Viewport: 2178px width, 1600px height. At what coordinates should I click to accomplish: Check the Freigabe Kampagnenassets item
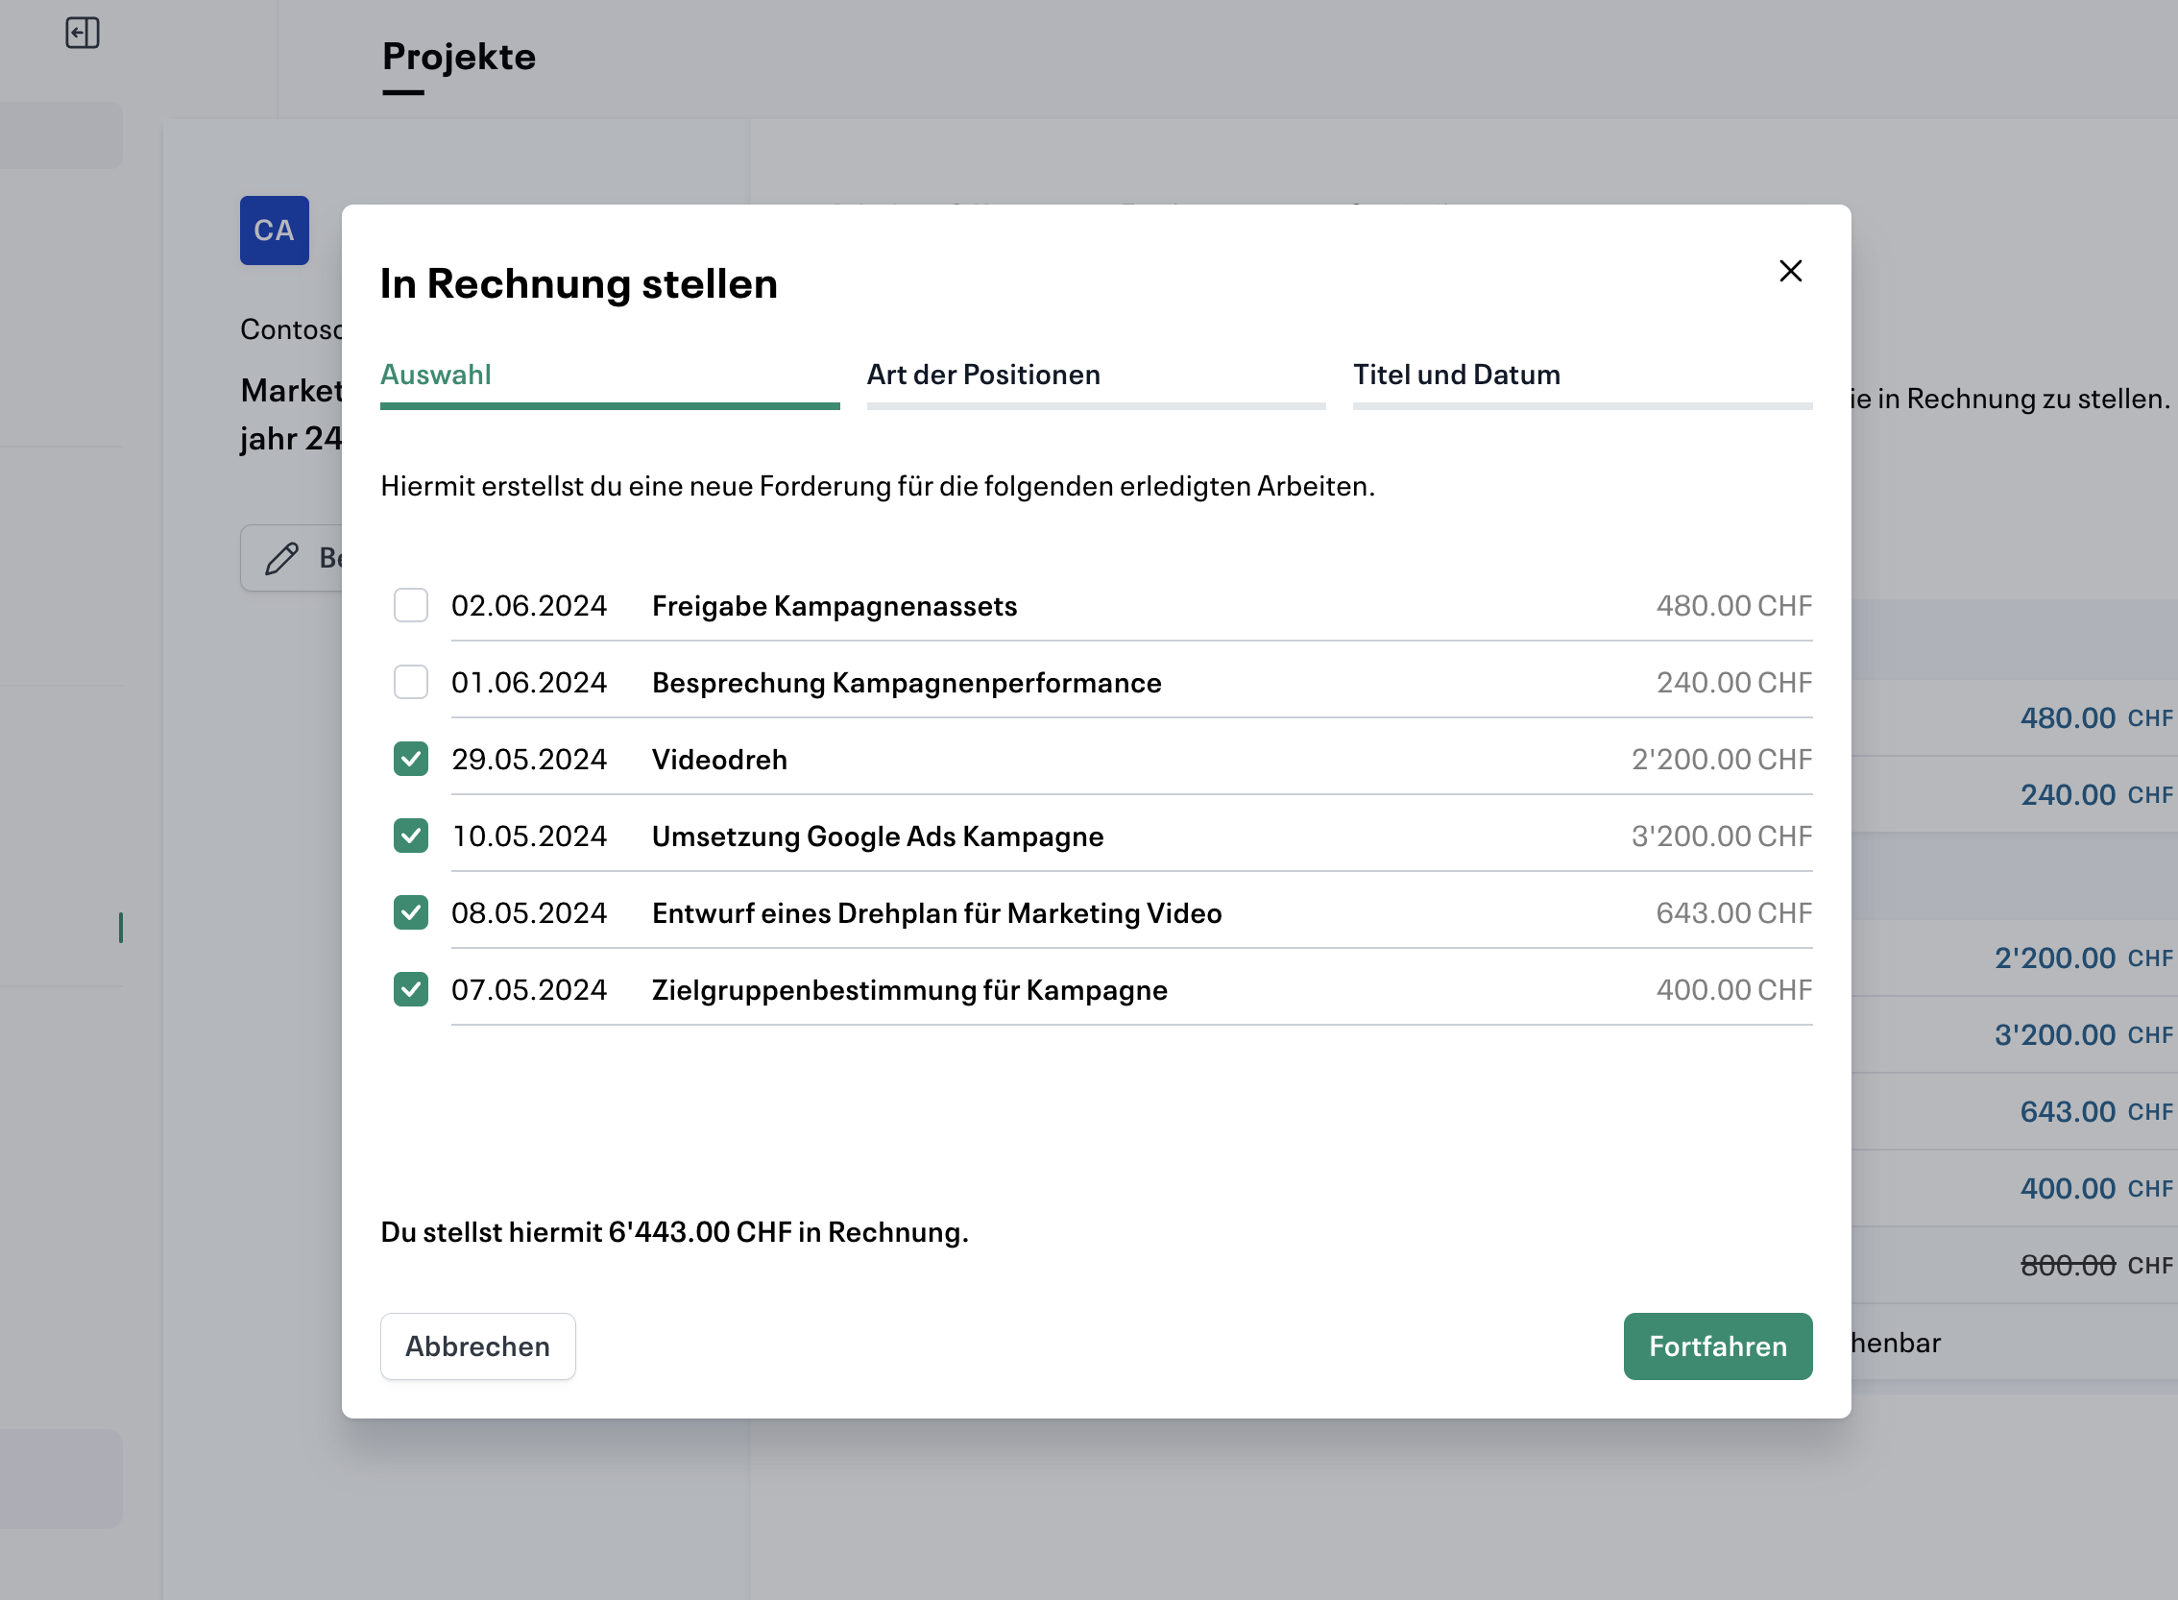pyautogui.click(x=411, y=605)
